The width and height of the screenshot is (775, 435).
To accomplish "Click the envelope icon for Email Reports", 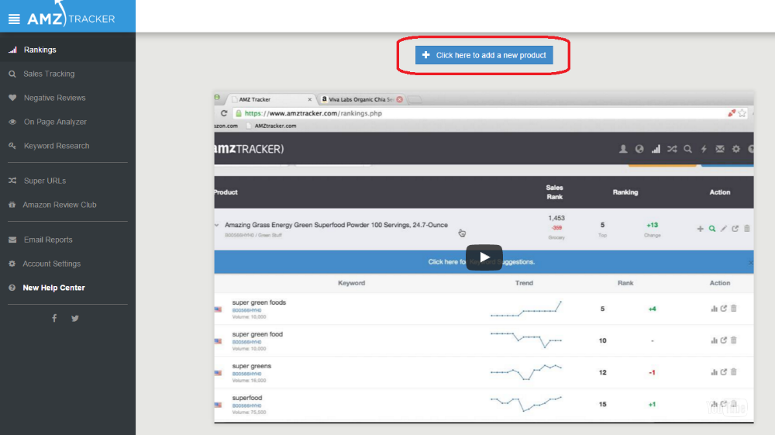I will (x=12, y=240).
